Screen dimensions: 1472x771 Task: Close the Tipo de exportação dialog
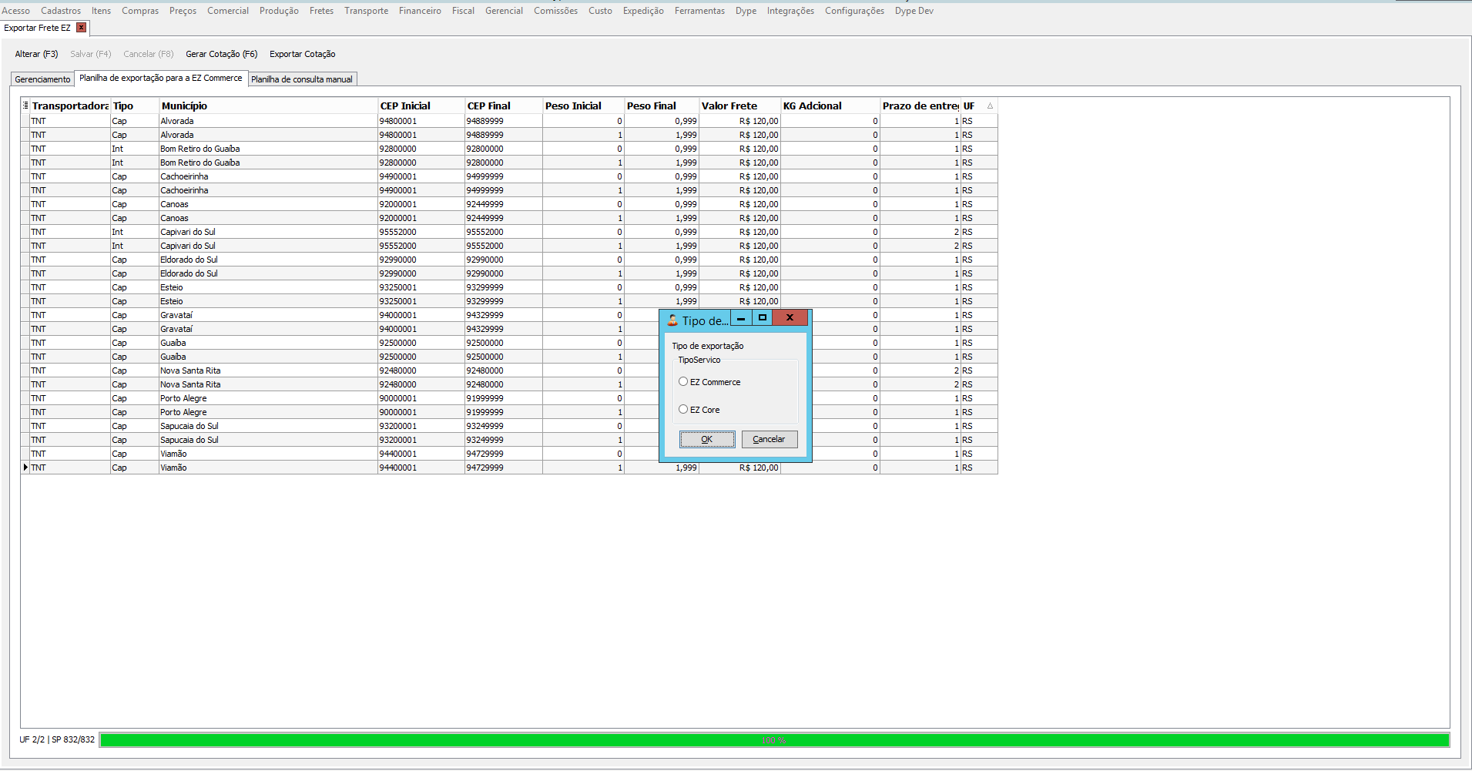coord(790,317)
